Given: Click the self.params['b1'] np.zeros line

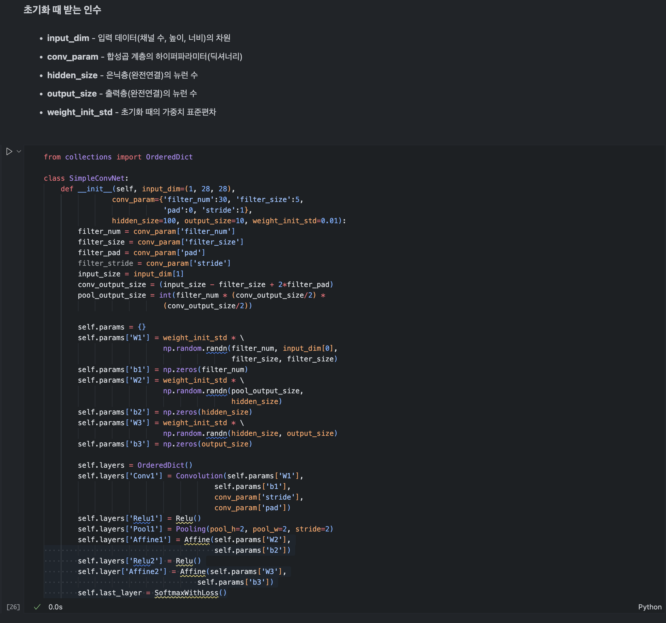Looking at the screenshot, I should click(x=163, y=370).
